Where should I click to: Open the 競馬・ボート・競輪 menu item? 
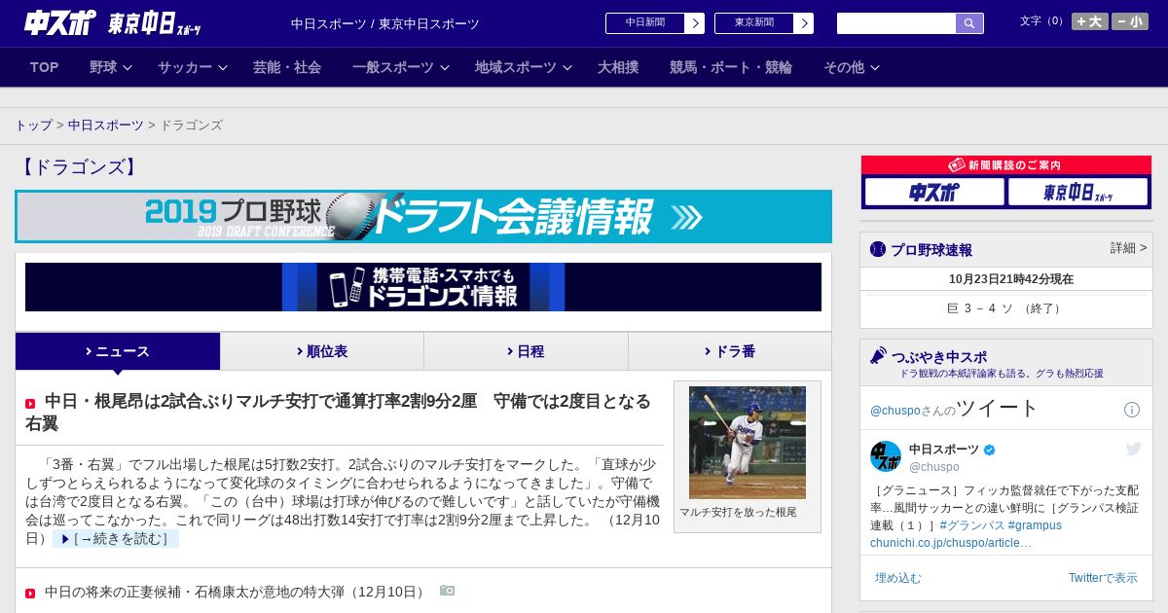point(731,67)
